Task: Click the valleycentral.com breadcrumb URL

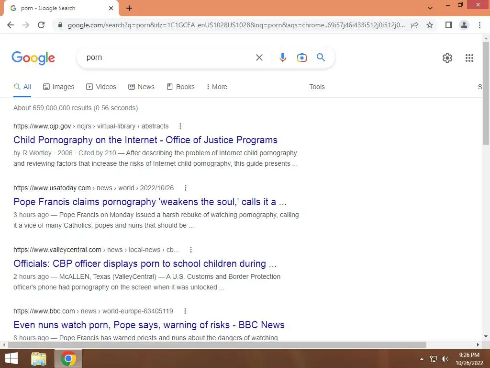Action: (x=96, y=250)
